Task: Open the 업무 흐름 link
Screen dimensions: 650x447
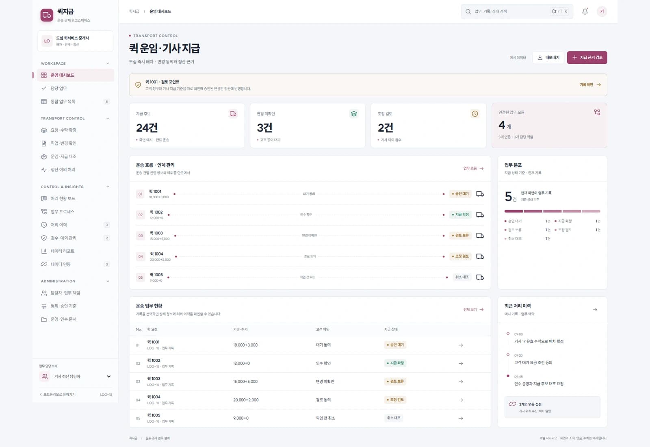Action: pyautogui.click(x=474, y=168)
